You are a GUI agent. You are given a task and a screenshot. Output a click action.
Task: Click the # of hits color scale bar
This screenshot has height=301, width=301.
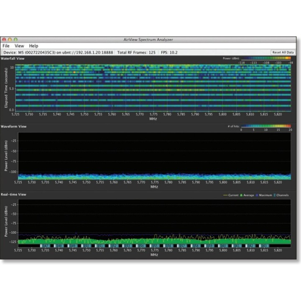click(x=266, y=126)
